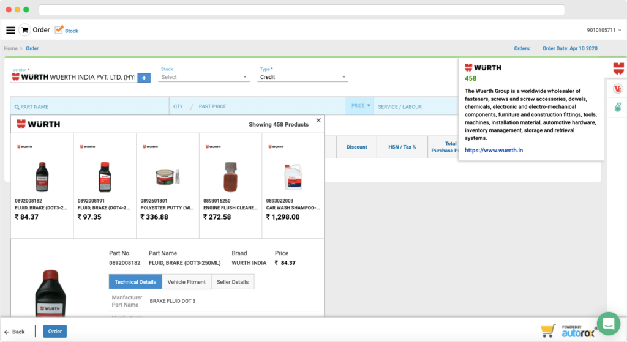Select Fluid Brake DOT4 product card
The image size is (627, 342).
(105, 186)
